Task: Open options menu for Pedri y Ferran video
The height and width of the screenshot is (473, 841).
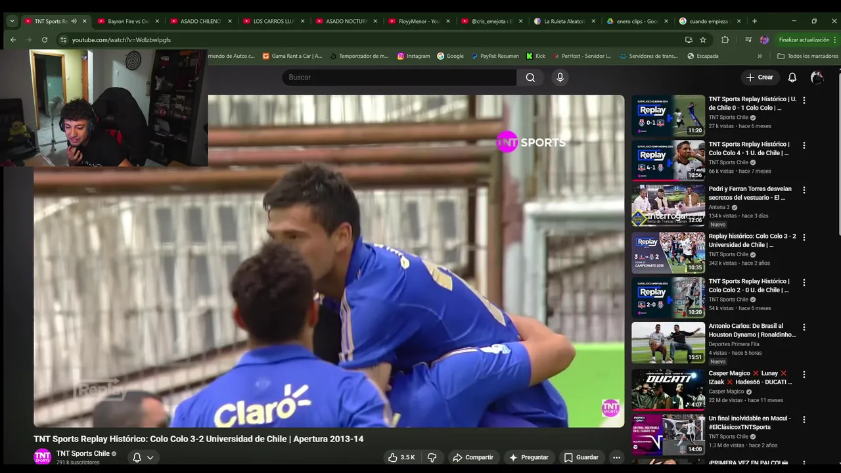Action: 804,190
